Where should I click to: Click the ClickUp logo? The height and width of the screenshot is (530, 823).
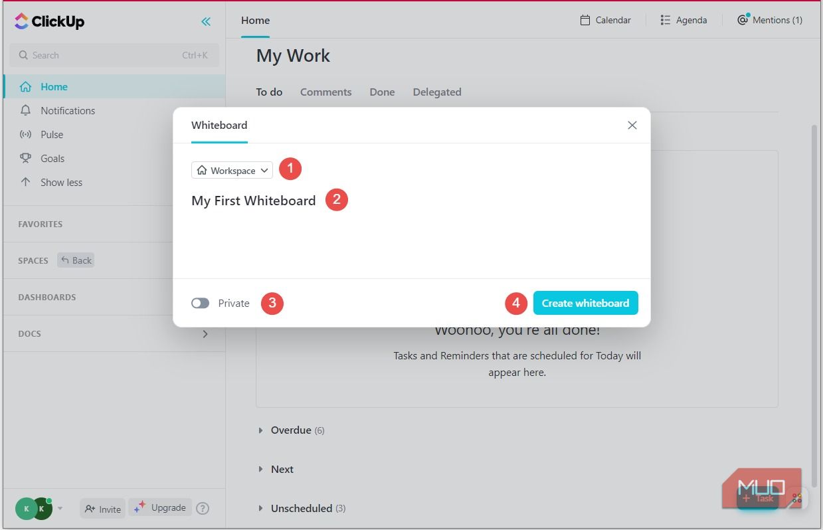(50, 21)
